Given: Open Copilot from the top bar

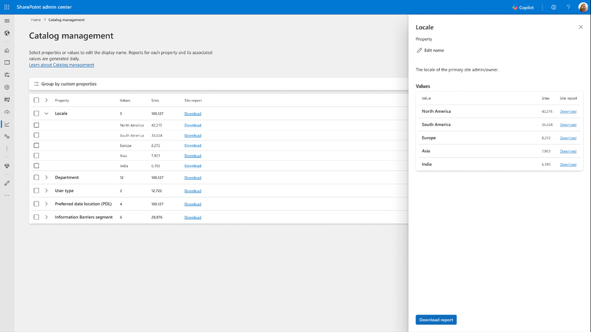Looking at the screenshot, I should [523, 8].
